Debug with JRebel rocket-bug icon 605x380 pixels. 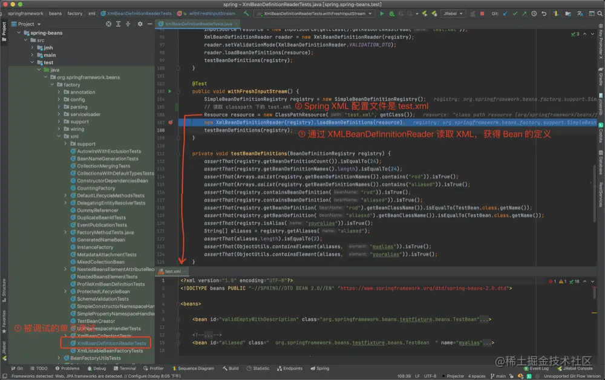[x=434, y=13]
